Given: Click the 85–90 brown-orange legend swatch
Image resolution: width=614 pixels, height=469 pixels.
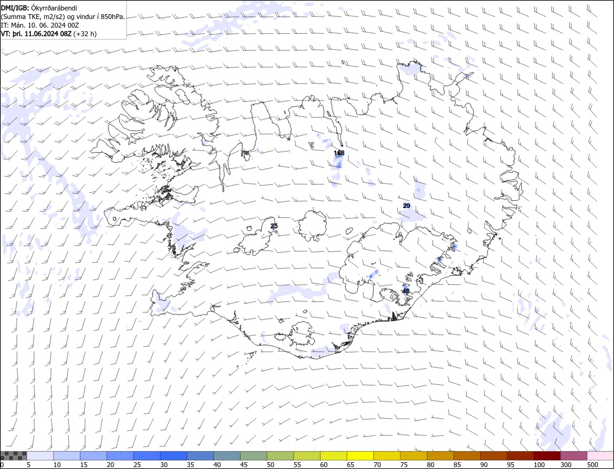Looking at the screenshot, I should [x=467, y=455].
